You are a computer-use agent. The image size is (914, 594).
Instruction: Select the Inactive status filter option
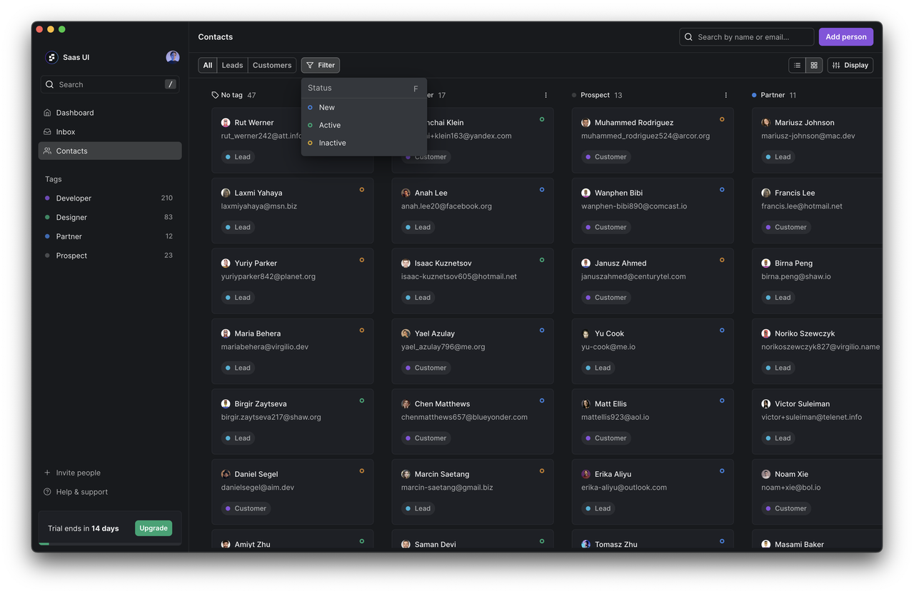tap(332, 142)
